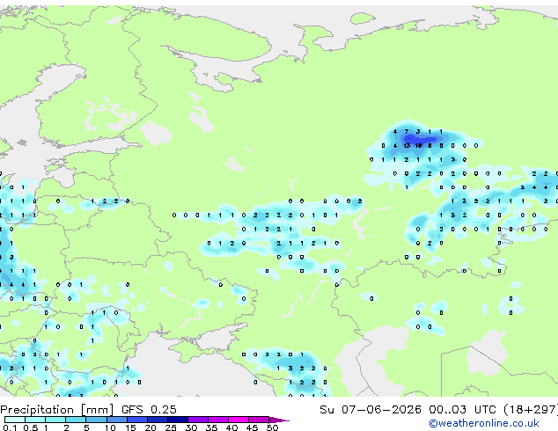Image resolution: width=558 pixels, height=431 pixels.
Task: Click the '0.5' legend scale label
Action: (x=30, y=427)
